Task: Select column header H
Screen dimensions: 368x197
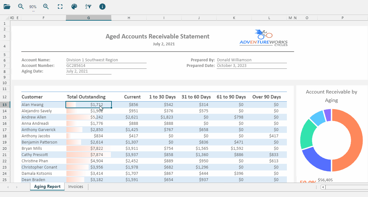Action: pos(129,18)
